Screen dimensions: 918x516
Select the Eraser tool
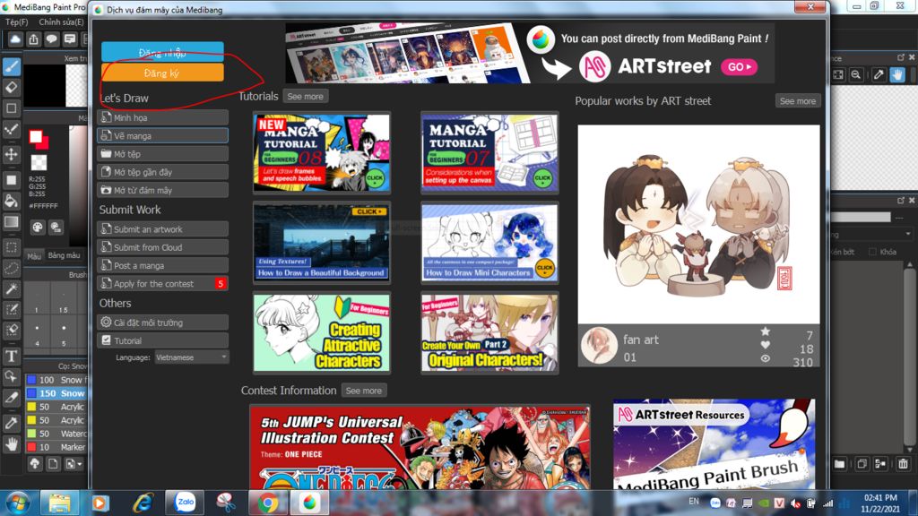pos(11,87)
